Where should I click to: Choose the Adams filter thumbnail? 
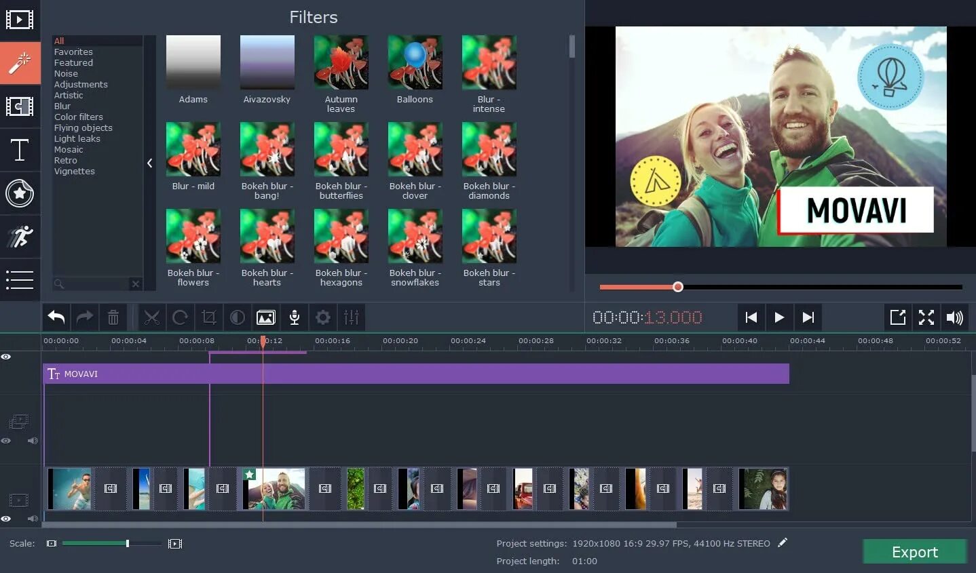coord(193,62)
